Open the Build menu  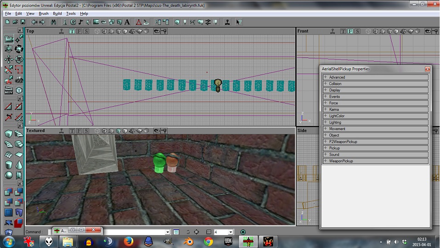57,13
